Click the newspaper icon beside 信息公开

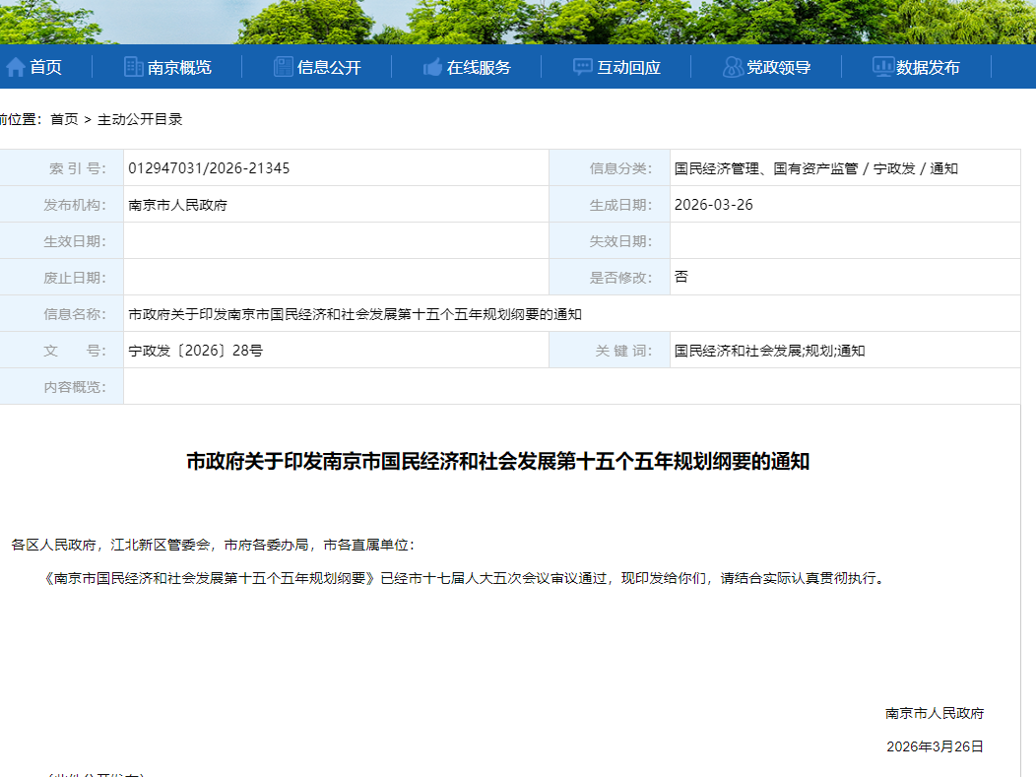(x=283, y=67)
